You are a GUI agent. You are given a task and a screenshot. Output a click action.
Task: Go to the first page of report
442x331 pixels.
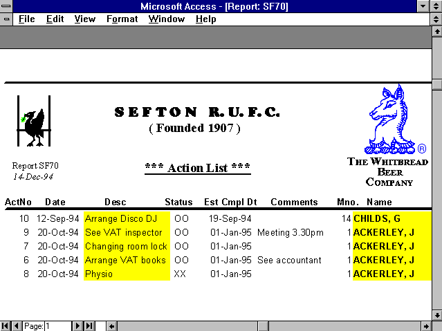(x=6, y=325)
